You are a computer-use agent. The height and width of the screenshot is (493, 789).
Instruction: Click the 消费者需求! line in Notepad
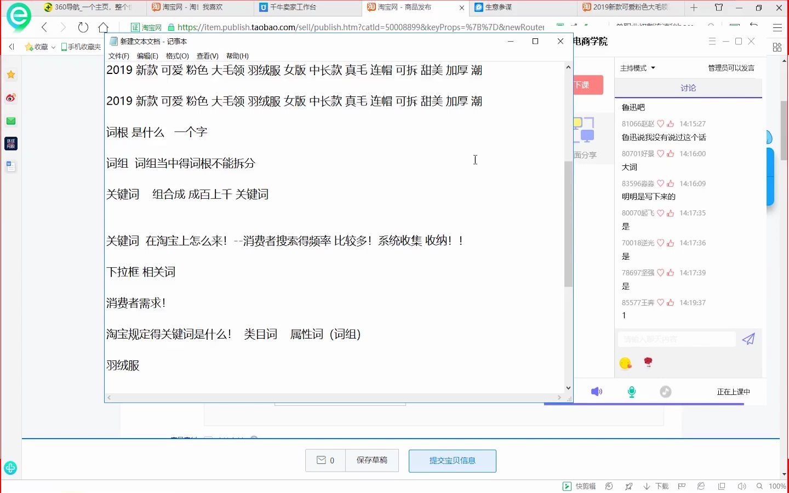pos(136,303)
